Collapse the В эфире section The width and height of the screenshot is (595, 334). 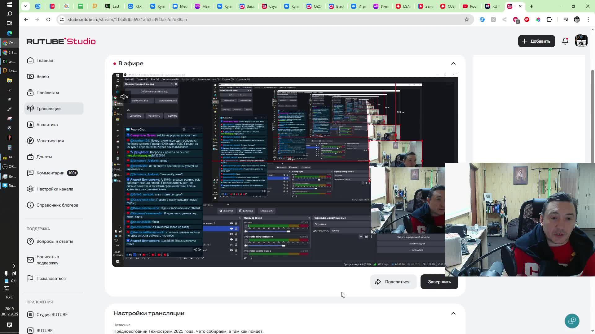453,63
